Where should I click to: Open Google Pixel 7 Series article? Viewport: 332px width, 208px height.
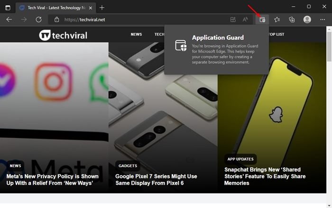(156, 180)
